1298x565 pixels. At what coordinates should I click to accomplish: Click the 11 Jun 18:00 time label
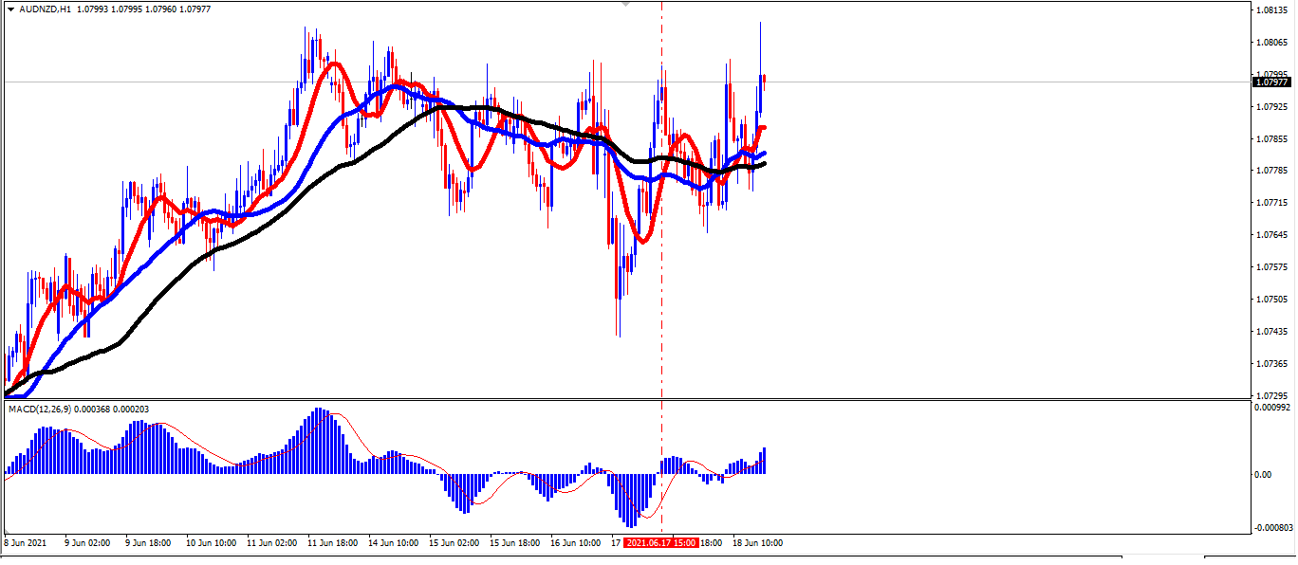(333, 543)
